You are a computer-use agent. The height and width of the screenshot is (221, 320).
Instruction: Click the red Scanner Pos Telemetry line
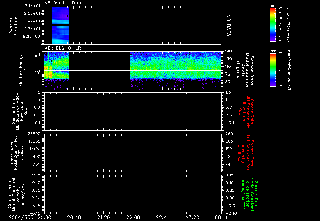click(132, 159)
